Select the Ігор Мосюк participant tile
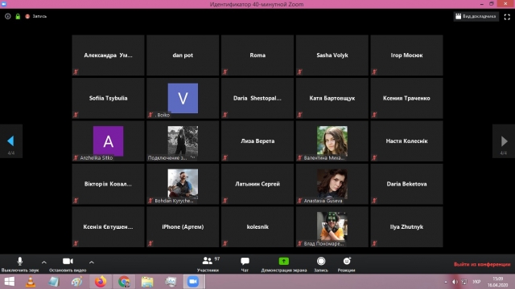Image resolution: width=515 pixels, height=289 pixels. [x=406, y=55]
